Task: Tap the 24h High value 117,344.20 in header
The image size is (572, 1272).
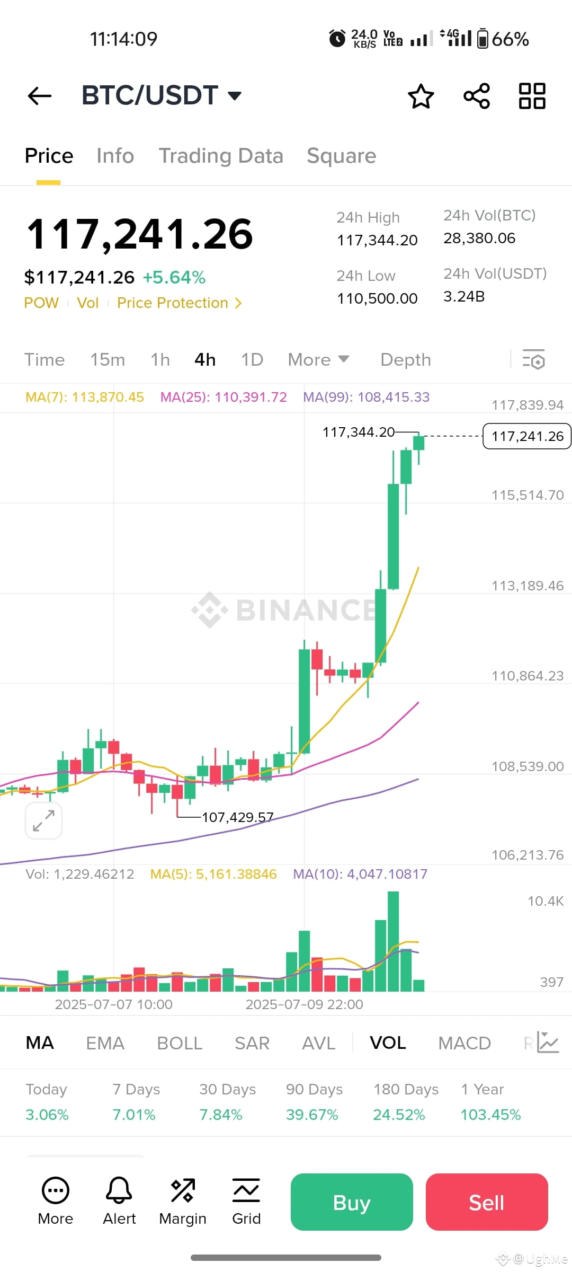Action: point(377,240)
